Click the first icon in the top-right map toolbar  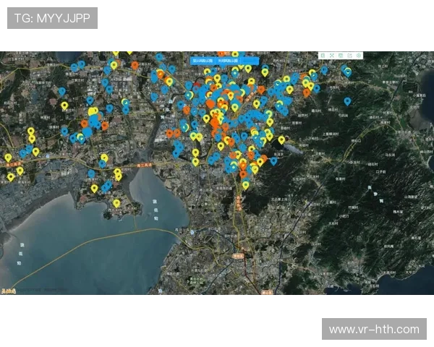323,55
